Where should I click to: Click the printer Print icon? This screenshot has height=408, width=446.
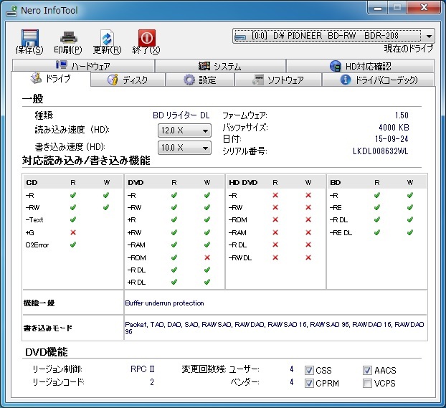[x=68, y=38]
